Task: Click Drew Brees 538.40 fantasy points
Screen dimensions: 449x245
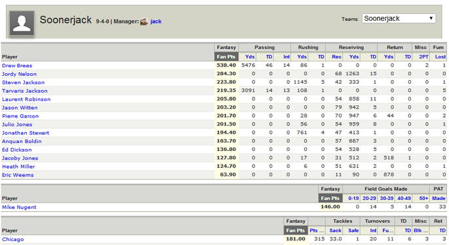Action: point(226,65)
